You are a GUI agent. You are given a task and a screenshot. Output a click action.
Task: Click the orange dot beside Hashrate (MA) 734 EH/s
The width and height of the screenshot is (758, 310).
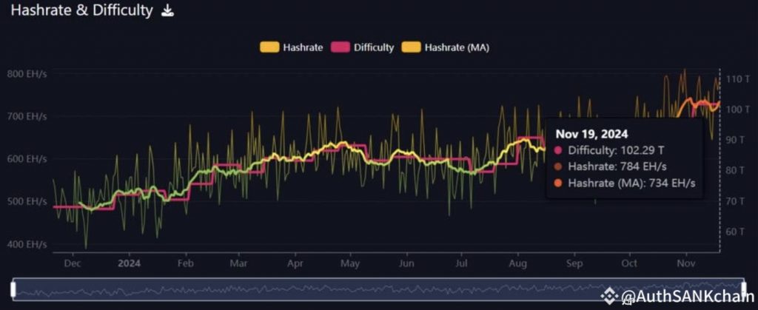[x=558, y=183]
